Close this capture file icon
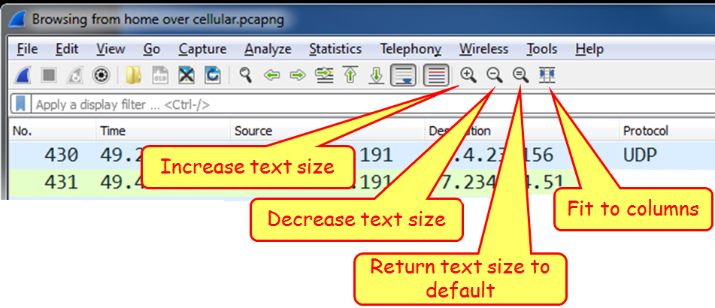Image resolution: width=715 pixels, height=308 pixels. click(186, 75)
